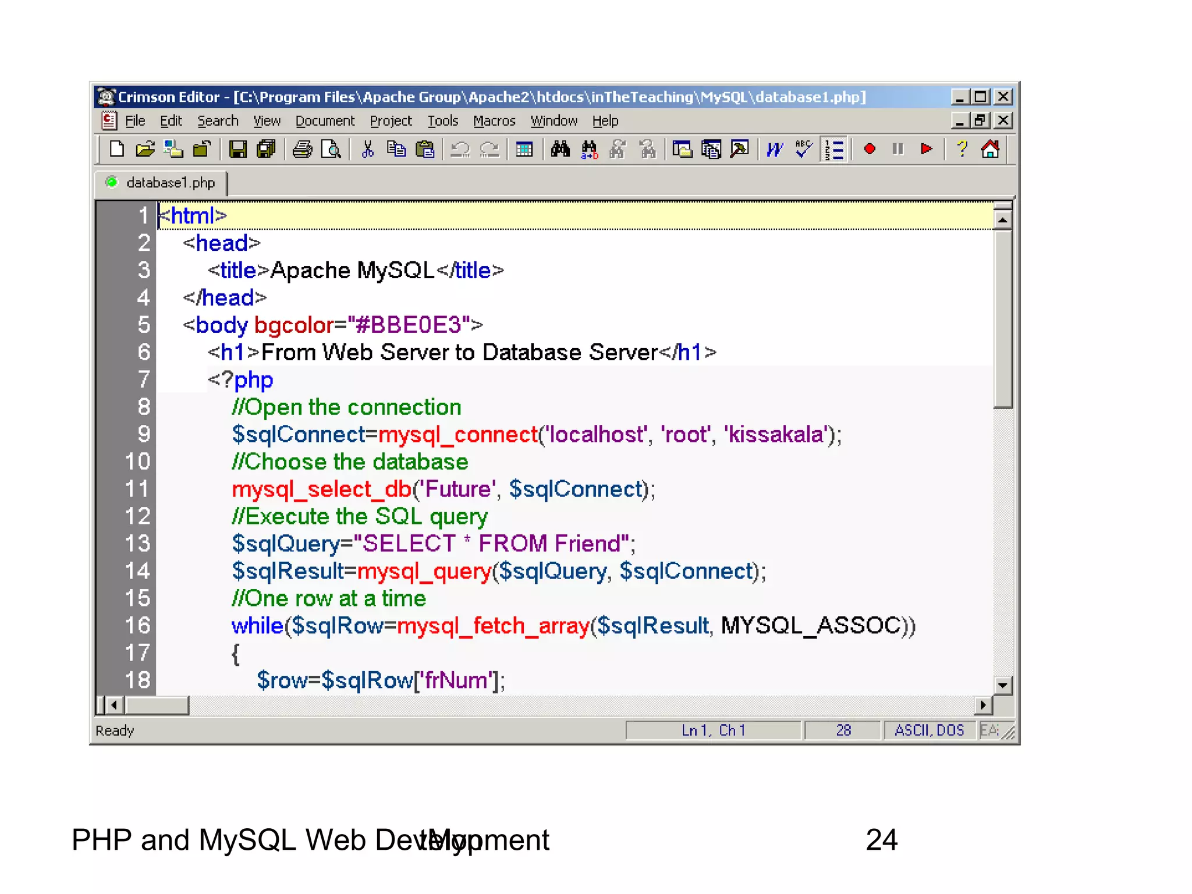Click the home page house icon
This screenshot has height=894, width=1192.
pos(991,150)
